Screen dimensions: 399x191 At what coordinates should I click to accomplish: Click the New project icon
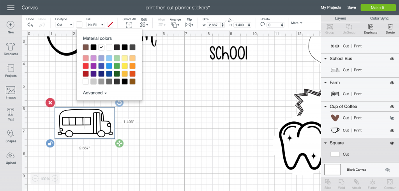(11, 25)
